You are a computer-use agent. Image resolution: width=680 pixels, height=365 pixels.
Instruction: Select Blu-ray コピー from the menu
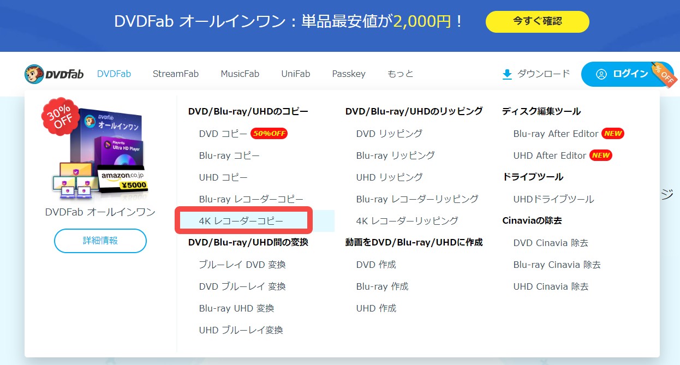pyautogui.click(x=229, y=155)
